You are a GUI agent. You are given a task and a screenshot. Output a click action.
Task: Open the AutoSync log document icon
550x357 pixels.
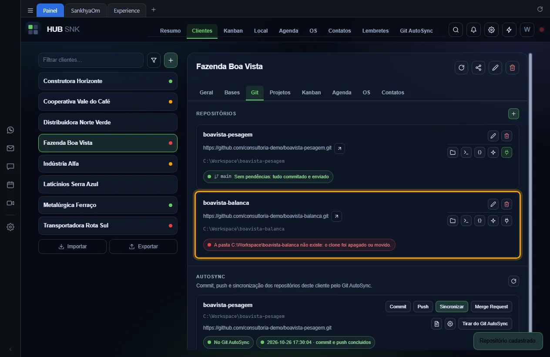(x=437, y=324)
